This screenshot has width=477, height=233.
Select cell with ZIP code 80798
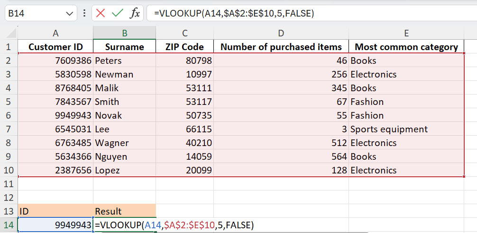tap(184, 60)
